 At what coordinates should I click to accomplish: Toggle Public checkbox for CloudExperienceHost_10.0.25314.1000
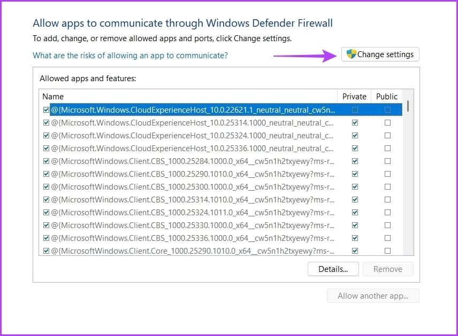pos(387,122)
